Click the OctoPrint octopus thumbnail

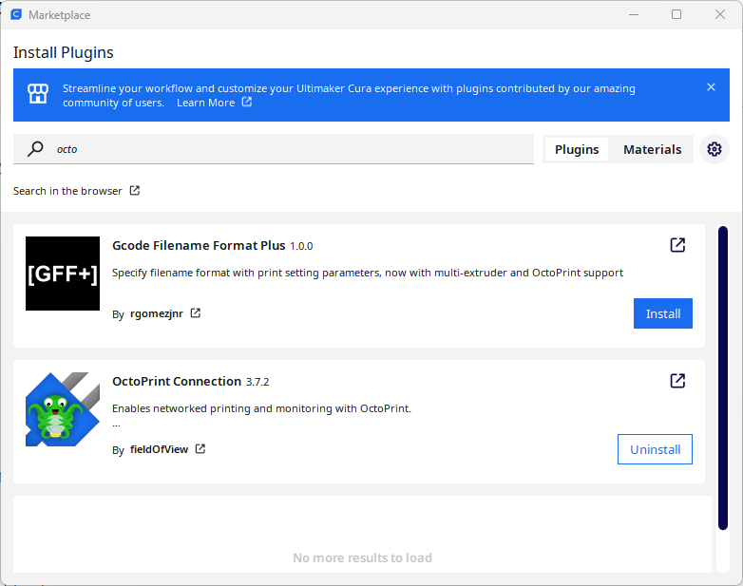click(x=63, y=409)
